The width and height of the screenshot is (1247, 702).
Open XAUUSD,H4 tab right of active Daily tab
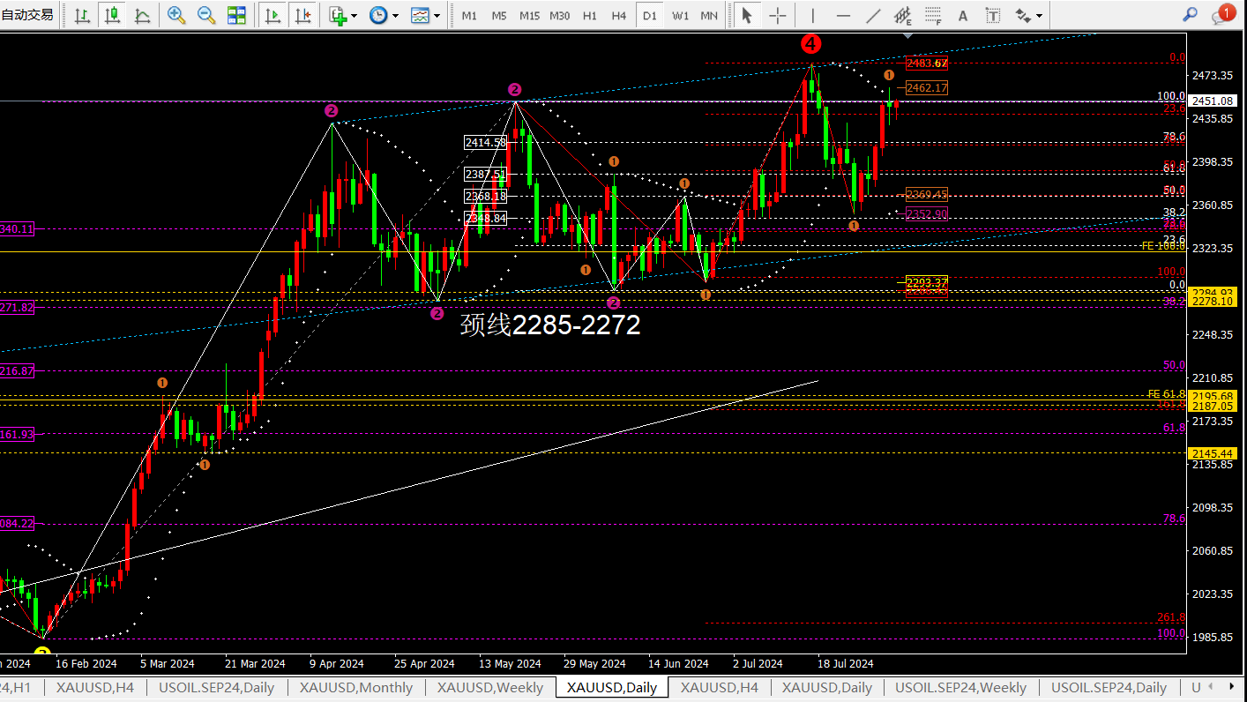719,687
